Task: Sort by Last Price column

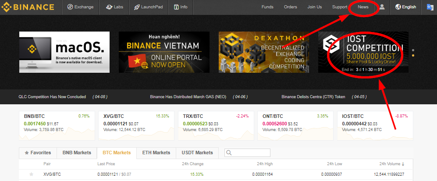Action: pyautogui.click(x=106, y=164)
